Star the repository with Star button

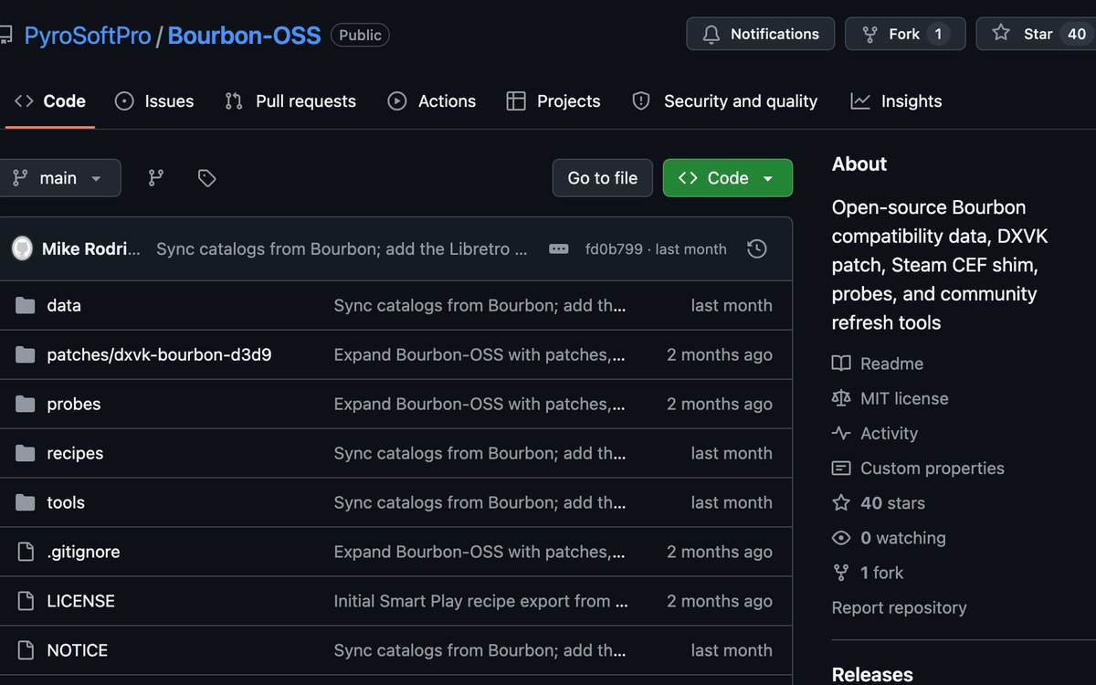[1037, 34]
